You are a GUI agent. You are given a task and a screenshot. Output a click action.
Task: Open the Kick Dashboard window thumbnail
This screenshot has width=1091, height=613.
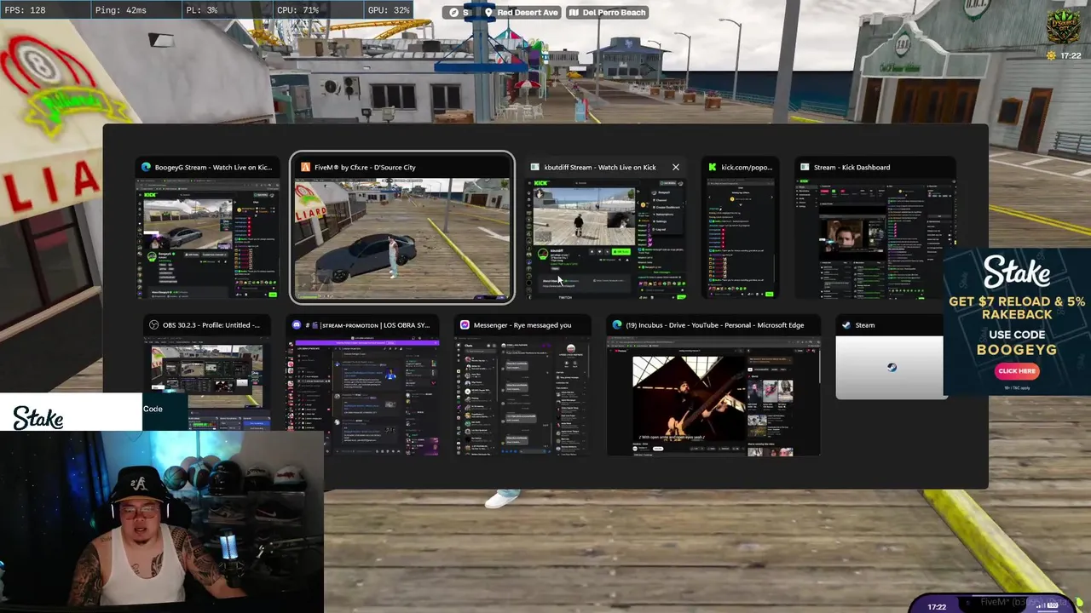[875, 238]
